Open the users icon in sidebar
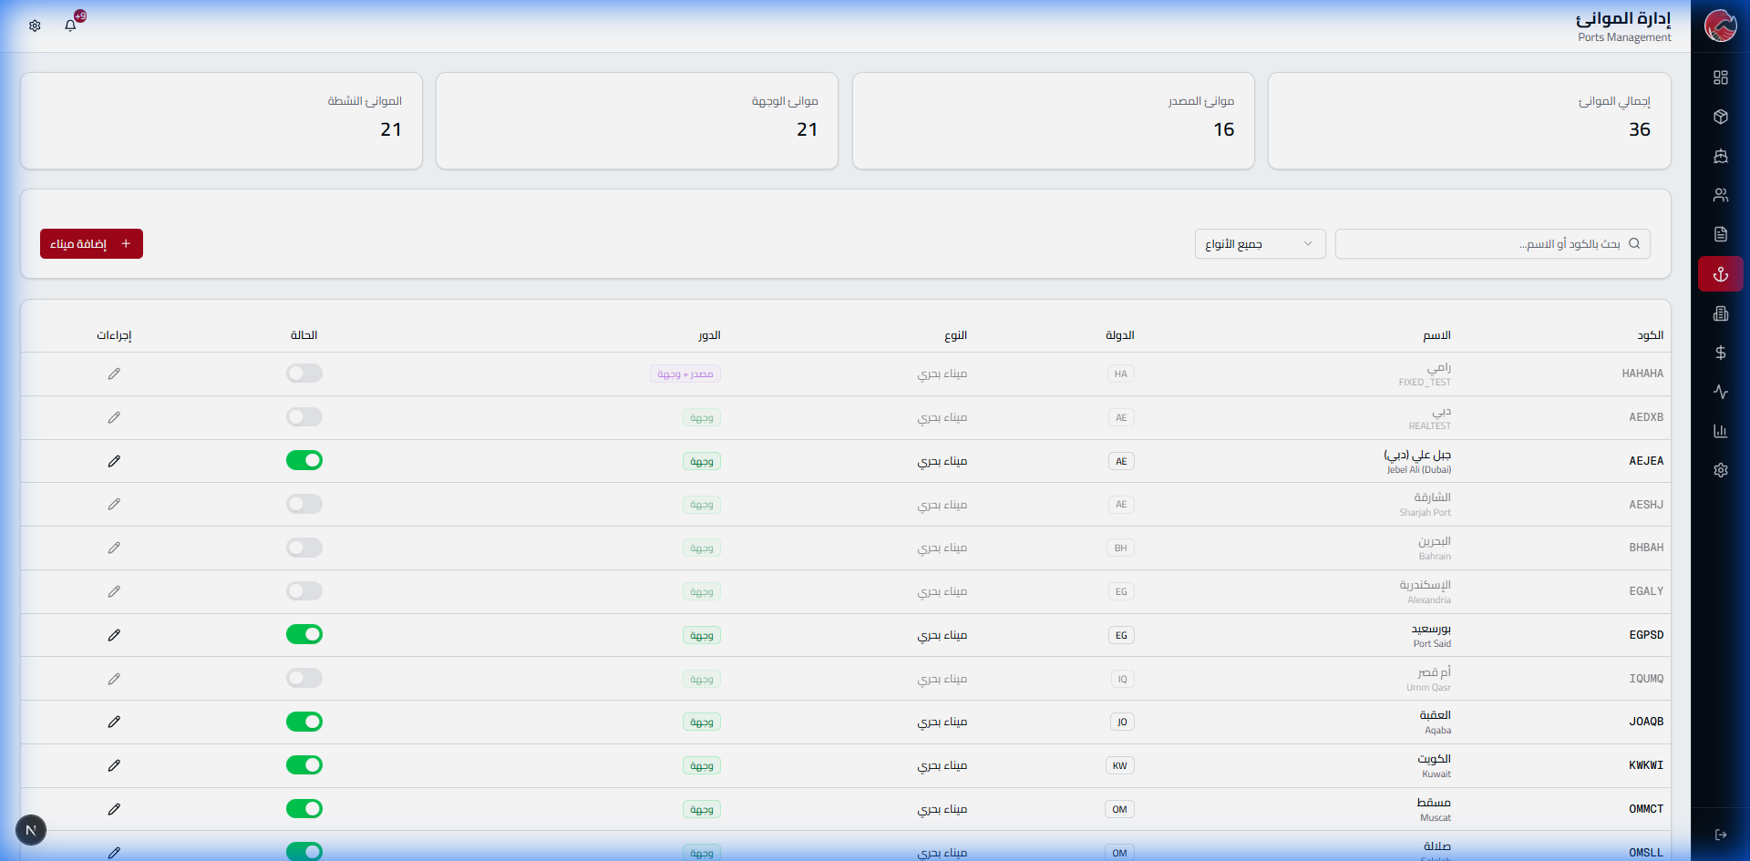Screen dimensions: 1750x861 1720,195
